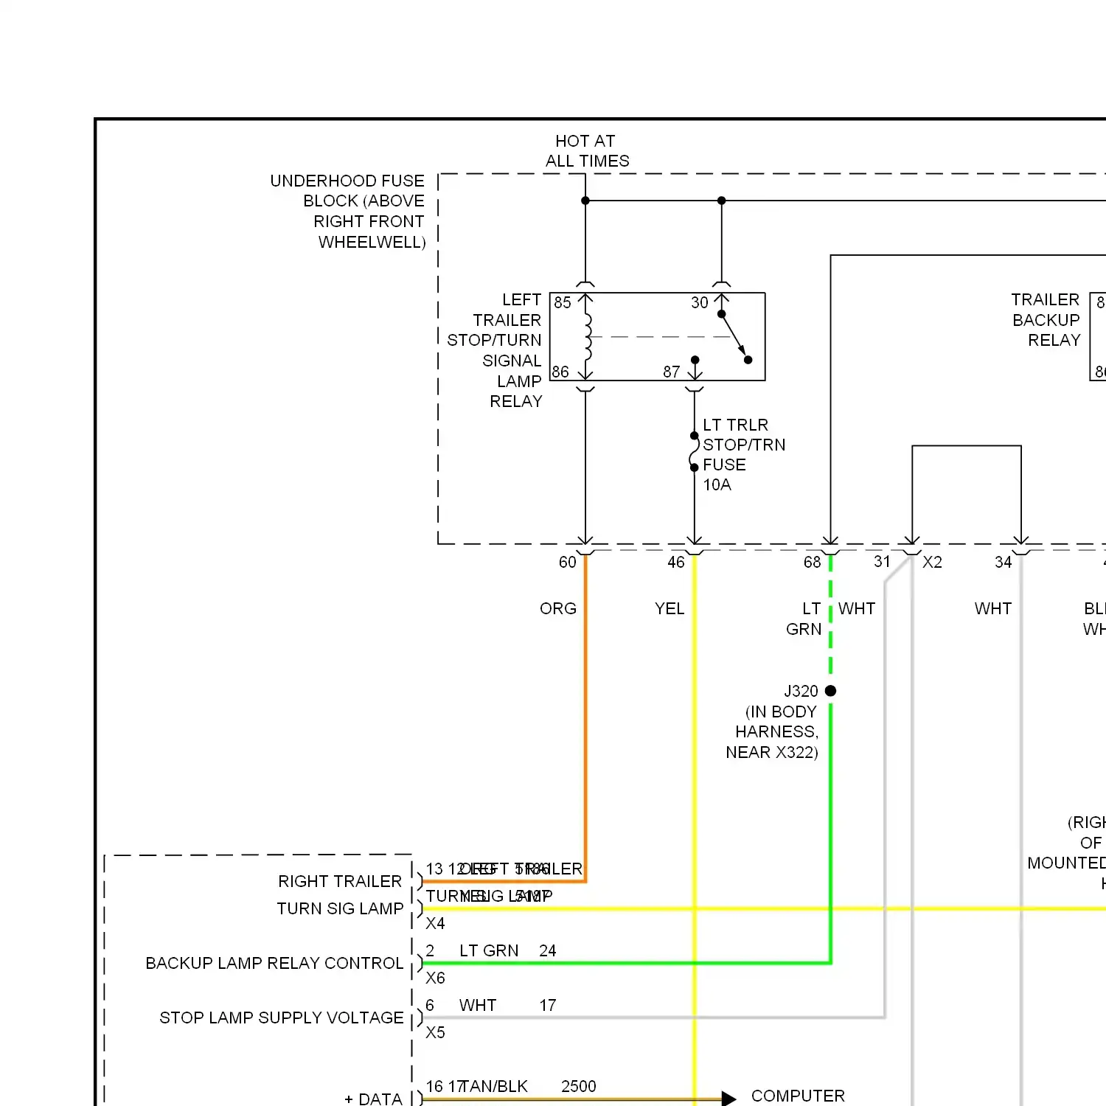Click the BACKUP LAMP RELAY CONTROL label
The width and height of the screenshot is (1106, 1106).
274,964
